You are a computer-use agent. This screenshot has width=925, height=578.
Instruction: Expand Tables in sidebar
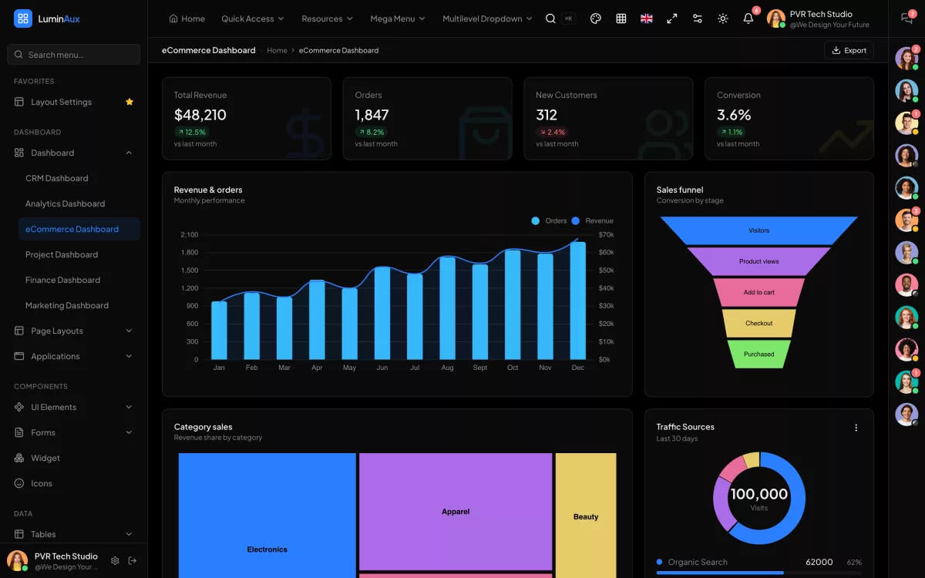pyautogui.click(x=74, y=534)
